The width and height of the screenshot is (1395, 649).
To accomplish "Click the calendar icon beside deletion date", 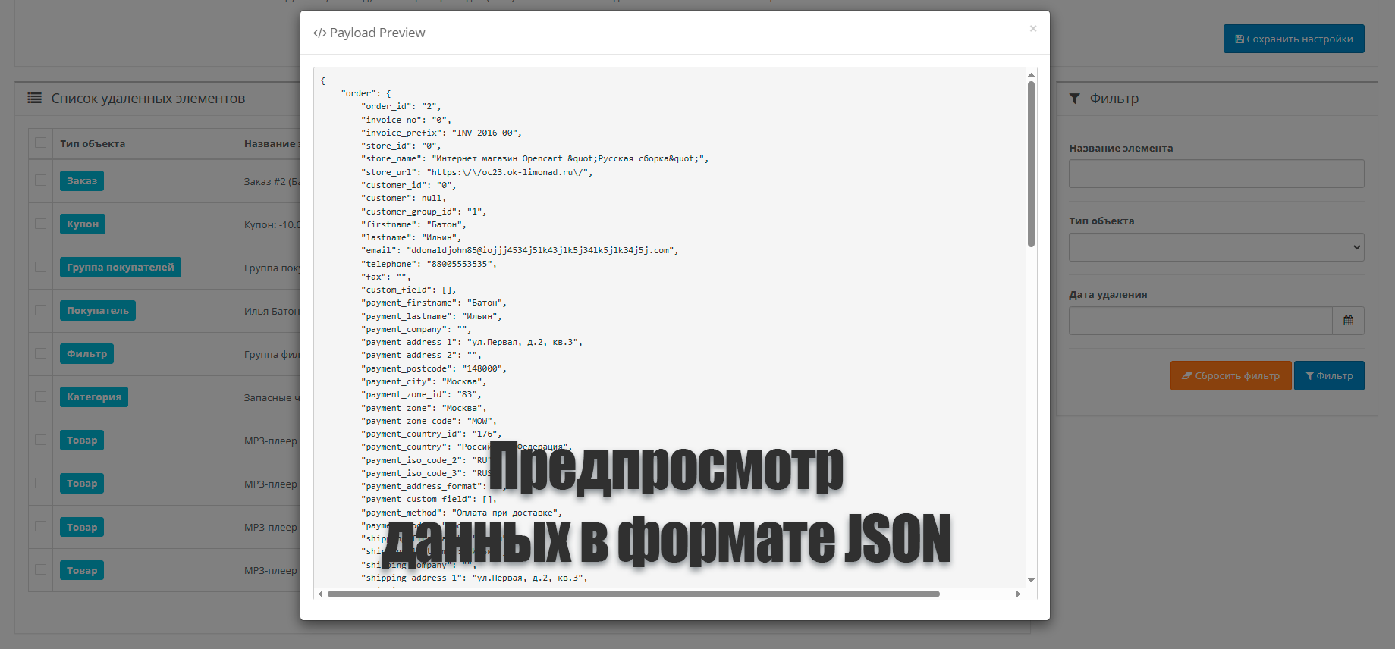I will point(1348,321).
